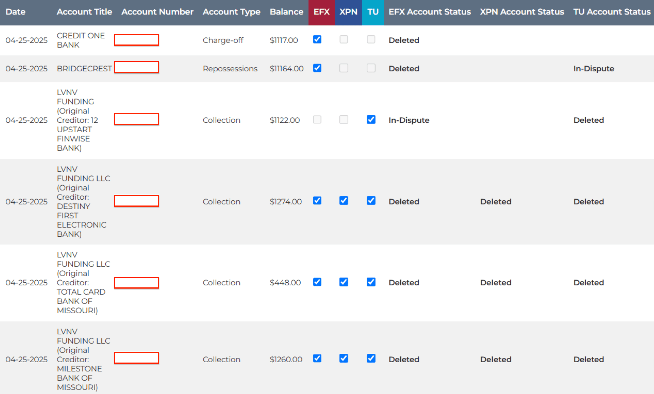Select the CREDIT ONE BANK account title
Viewport: 654px width, 394px height.
tap(81, 40)
